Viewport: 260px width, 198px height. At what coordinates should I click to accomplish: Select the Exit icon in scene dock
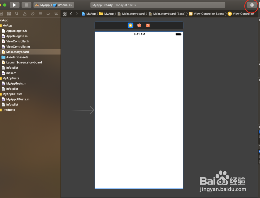point(148,25)
